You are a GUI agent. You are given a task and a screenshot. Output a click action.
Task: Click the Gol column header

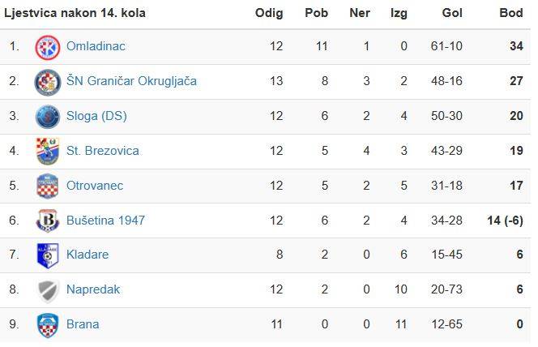(452, 14)
